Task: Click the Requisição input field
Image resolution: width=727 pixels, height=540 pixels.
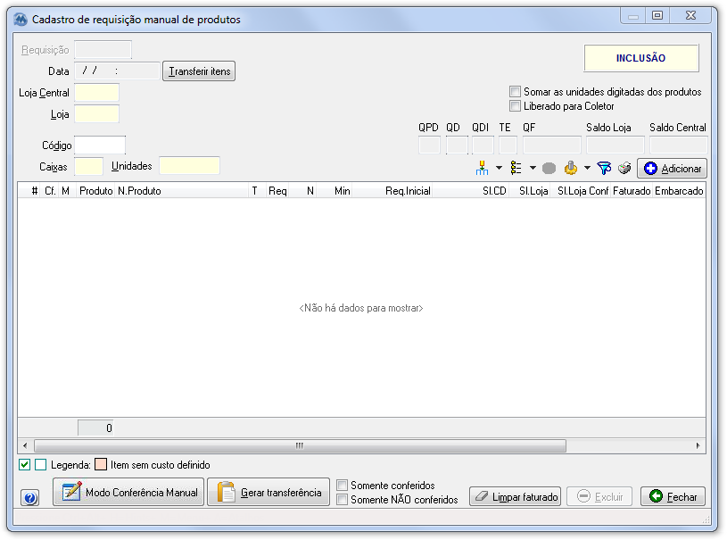Action: pos(103,50)
